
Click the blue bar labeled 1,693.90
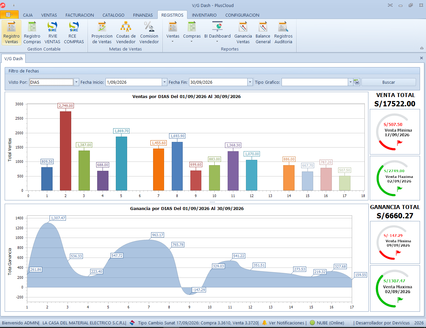pyautogui.click(x=177, y=166)
